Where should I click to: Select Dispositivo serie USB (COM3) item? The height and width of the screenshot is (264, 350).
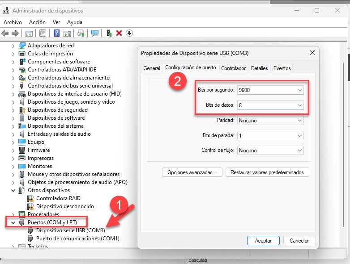pyautogui.click(x=71, y=230)
